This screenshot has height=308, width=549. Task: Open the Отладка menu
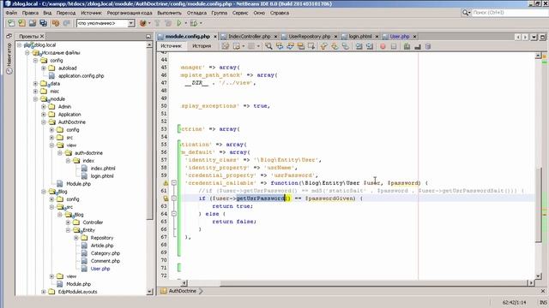click(196, 13)
